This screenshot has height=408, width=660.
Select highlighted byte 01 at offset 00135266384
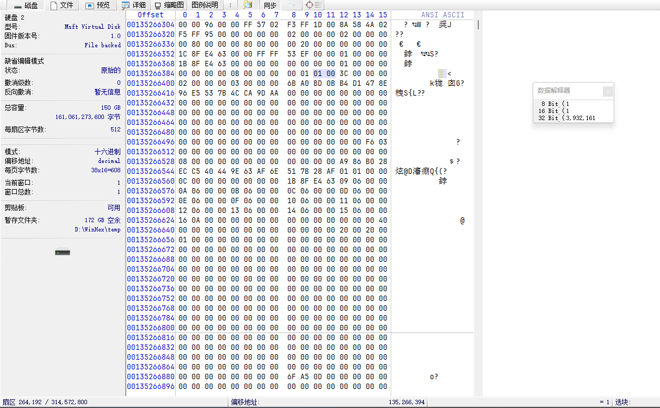click(318, 73)
